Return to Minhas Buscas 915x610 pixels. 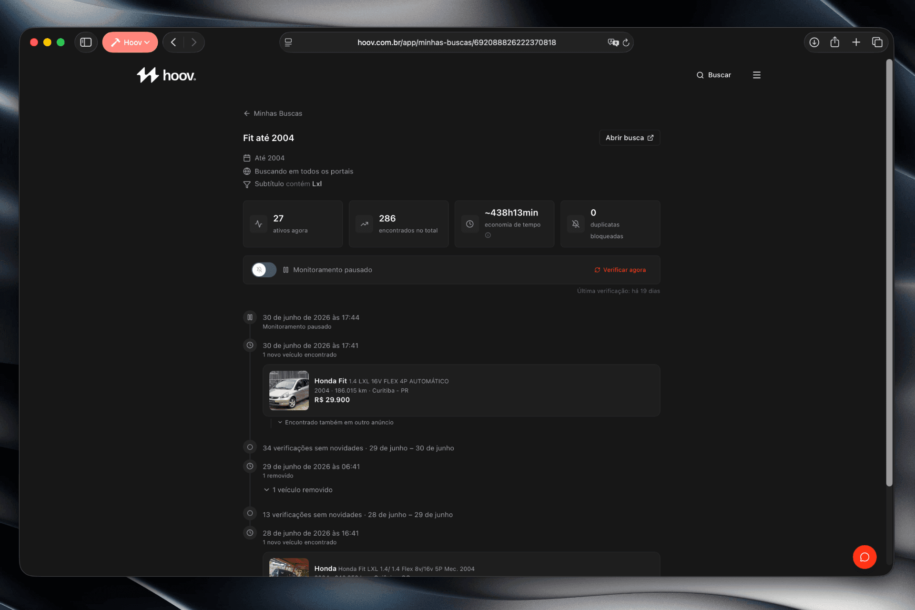pyautogui.click(x=273, y=113)
